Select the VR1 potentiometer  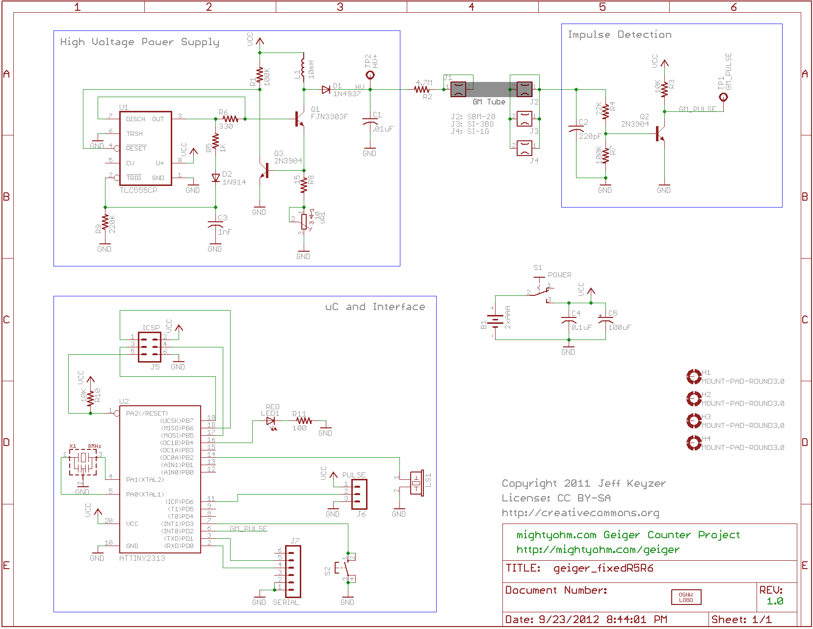304,222
